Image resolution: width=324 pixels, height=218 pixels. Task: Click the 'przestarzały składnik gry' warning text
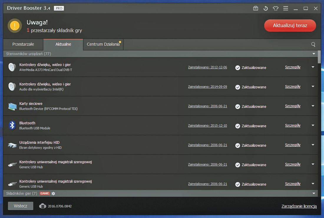click(57, 31)
